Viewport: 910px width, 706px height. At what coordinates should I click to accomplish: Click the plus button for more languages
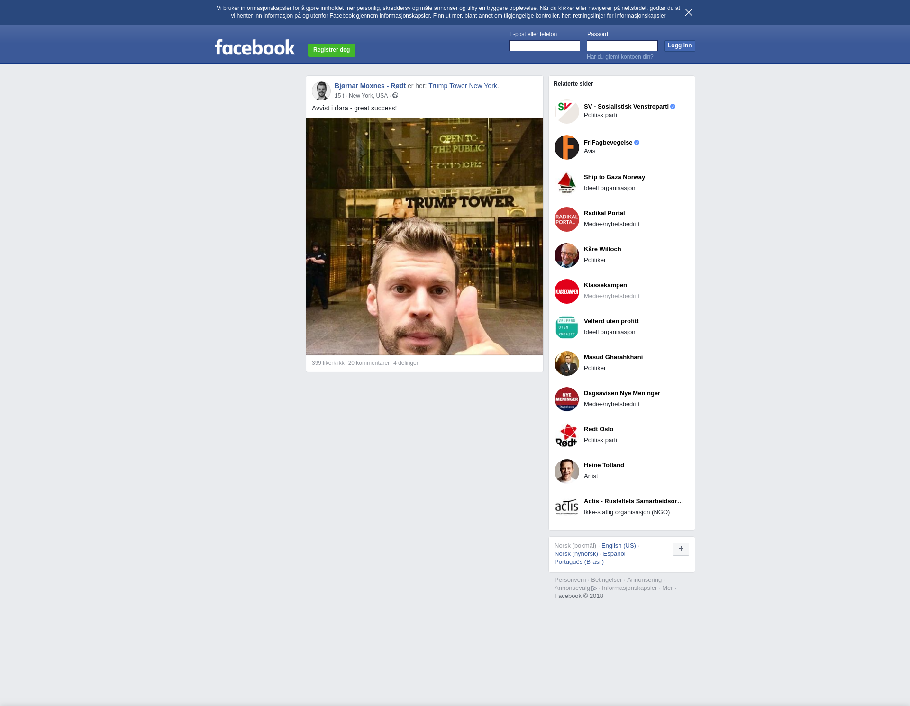[681, 549]
